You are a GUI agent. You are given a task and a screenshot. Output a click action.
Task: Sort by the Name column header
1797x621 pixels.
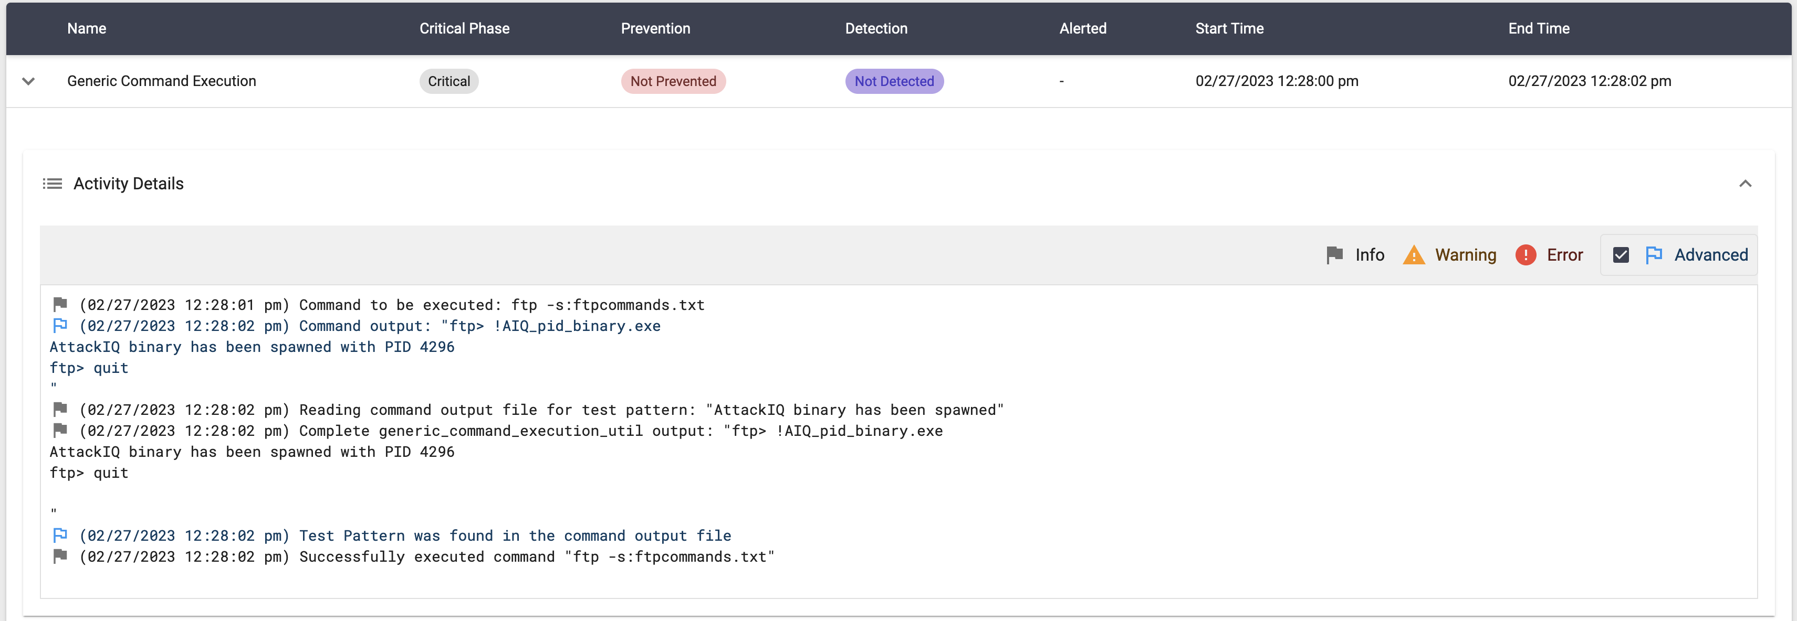[87, 28]
